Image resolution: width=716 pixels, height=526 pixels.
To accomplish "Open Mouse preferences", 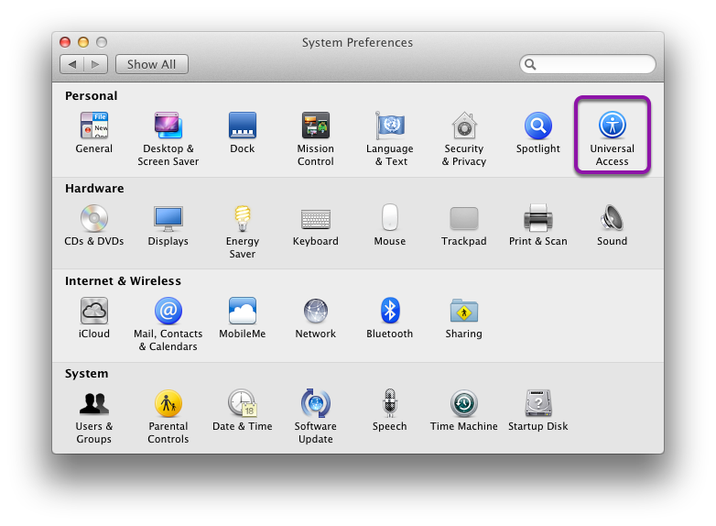I will tap(390, 225).
